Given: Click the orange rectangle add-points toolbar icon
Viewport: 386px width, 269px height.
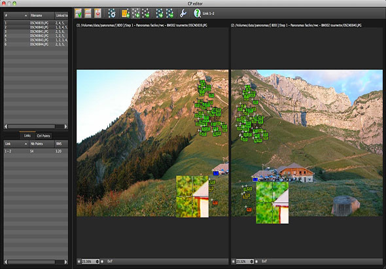Looking at the screenshot, I should coord(126,13).
